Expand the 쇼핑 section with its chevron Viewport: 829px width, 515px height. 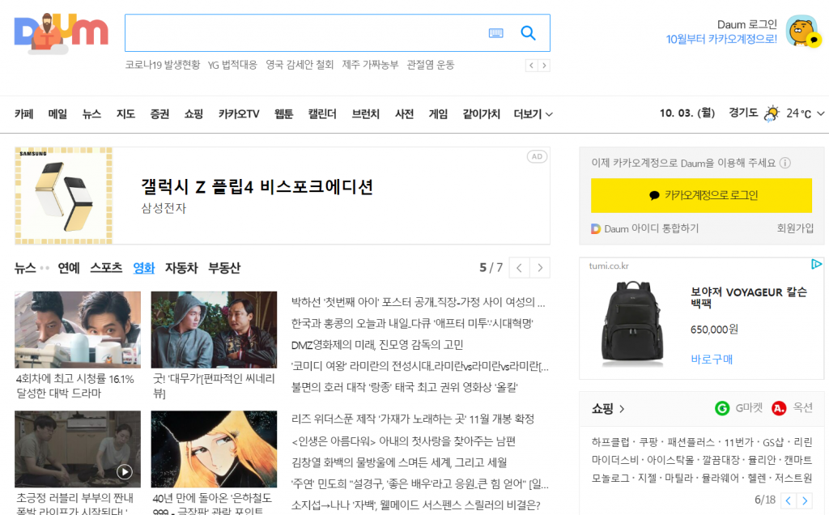621,408
